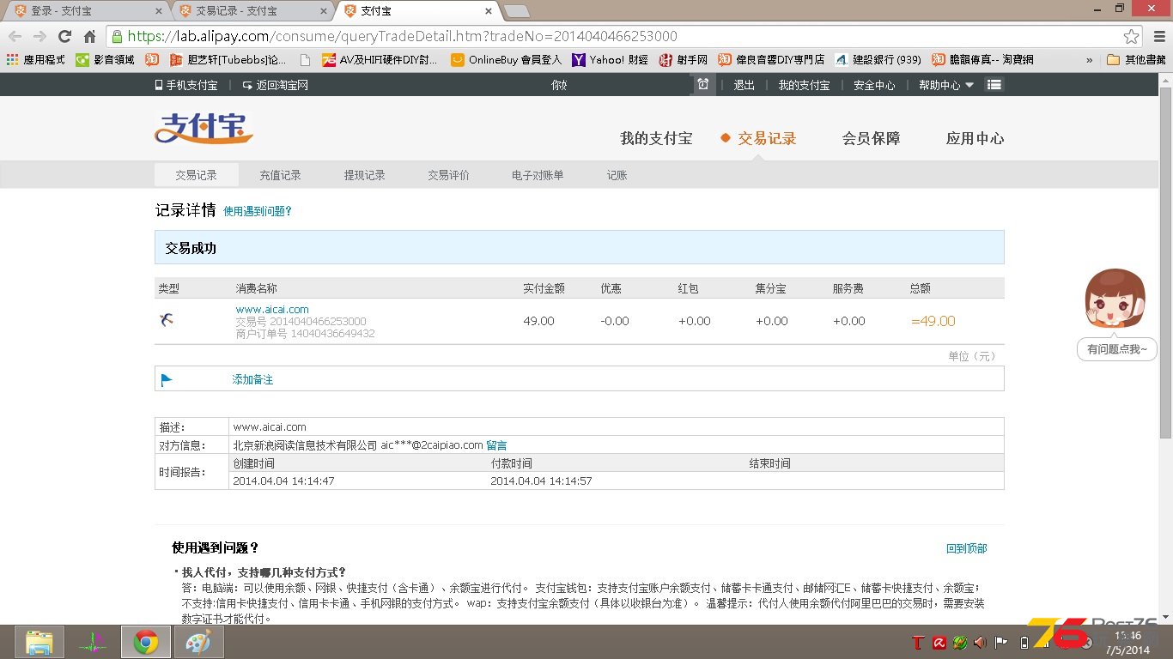Image resolution: width=1173 pixels, height=659 pixels.
Task: Click the 商户订单号 14040436649432 text
Action: pos(306,333)
